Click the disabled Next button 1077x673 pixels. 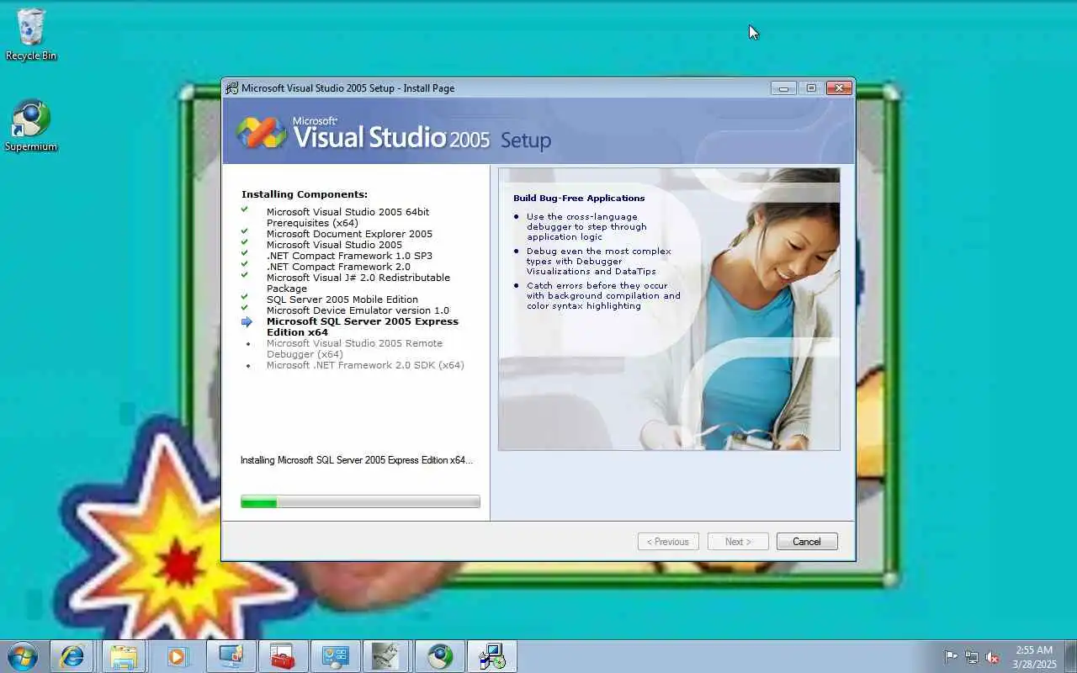pyautogui.click(x=738, y=542)
